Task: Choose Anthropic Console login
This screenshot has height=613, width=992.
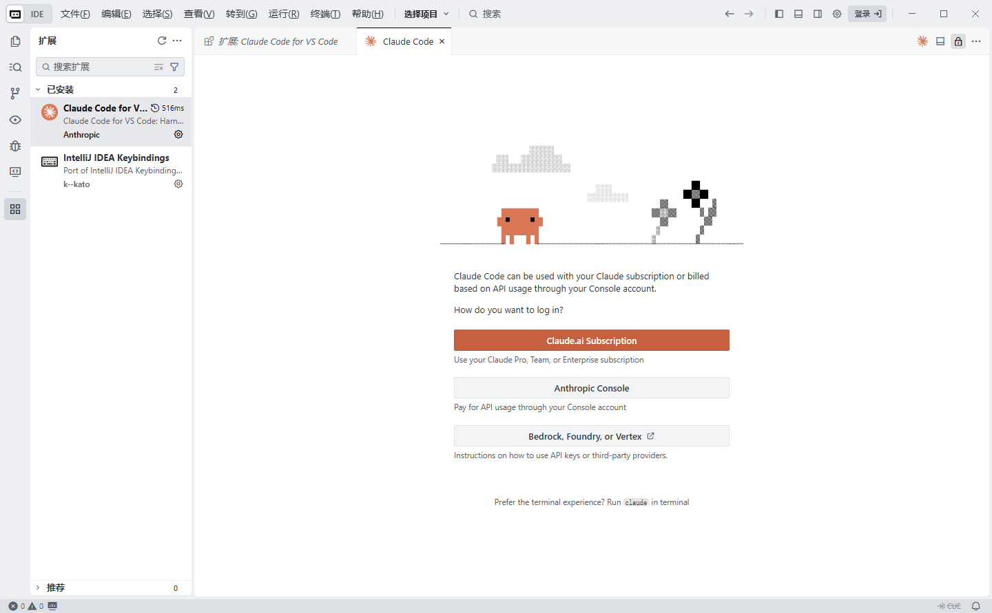Action: pyautogui.click(x=592, y=388)
